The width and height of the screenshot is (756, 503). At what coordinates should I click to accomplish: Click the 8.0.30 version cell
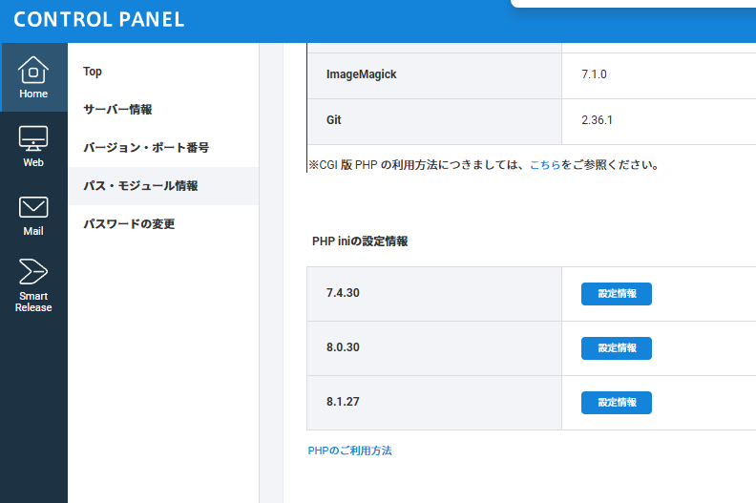pos(434,348)
